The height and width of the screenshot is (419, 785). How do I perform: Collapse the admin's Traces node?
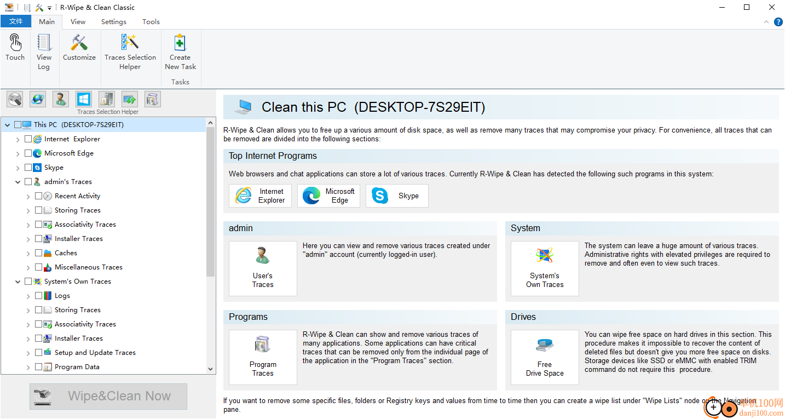(x=18, y=182)
